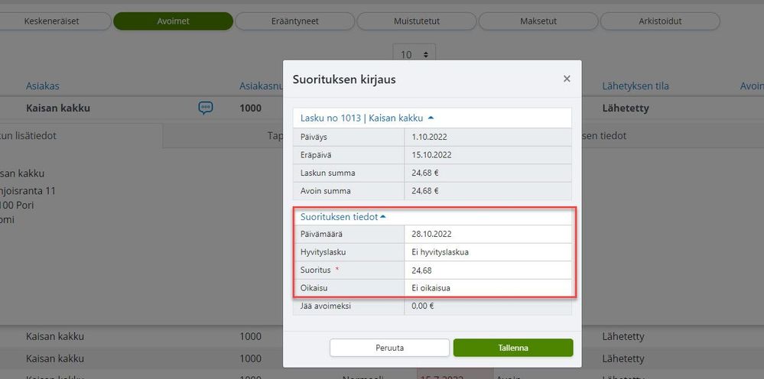Viewport: 764px width, 379px height.
Task: Open the rows-per-page dropdown showing 10
Action: (x=415, y=54)
